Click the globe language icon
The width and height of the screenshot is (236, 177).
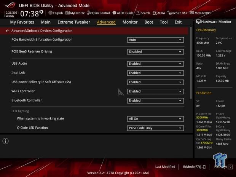(x=50, y=13)
